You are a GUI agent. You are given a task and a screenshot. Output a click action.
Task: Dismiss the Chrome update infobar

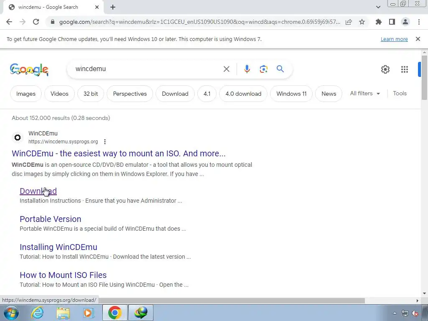coord(418,39)
